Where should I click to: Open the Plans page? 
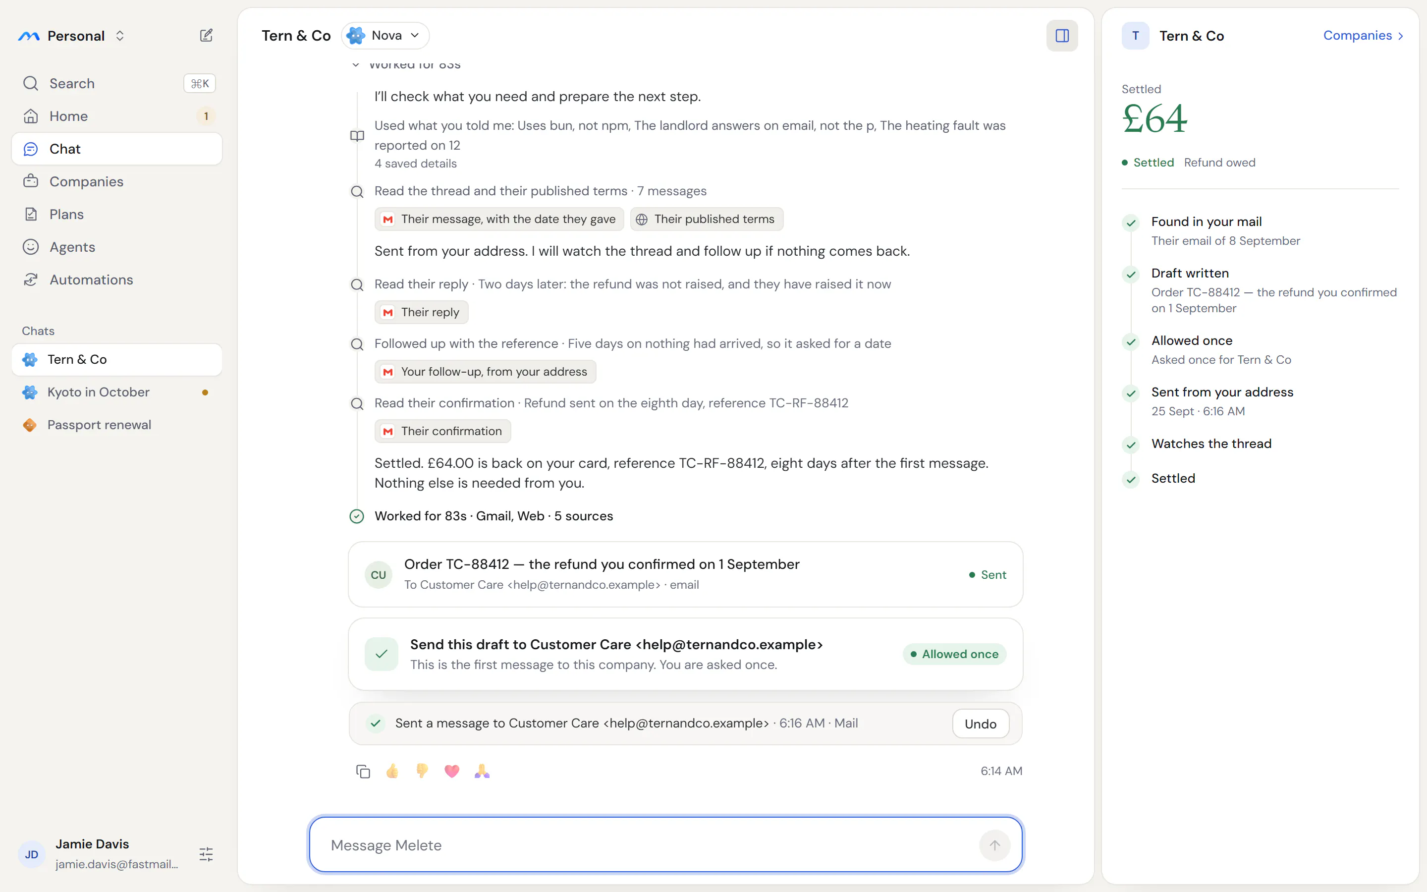[117, 214]
